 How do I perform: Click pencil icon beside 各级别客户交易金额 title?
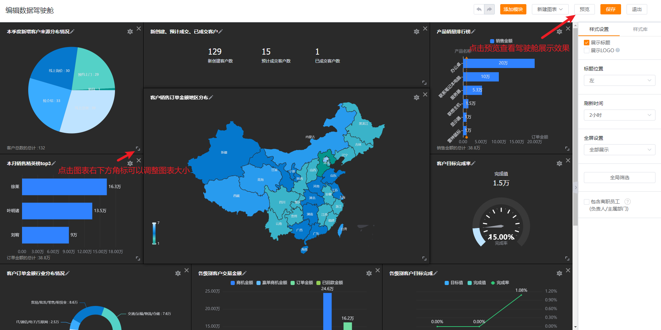pyautogui.click(x=244, y=273)
